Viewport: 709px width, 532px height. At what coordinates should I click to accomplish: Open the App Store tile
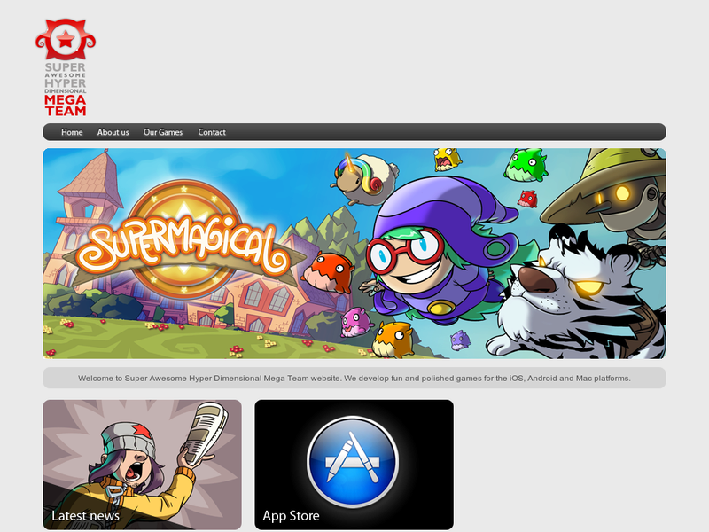pyautogui.click(x=354, y=465)
